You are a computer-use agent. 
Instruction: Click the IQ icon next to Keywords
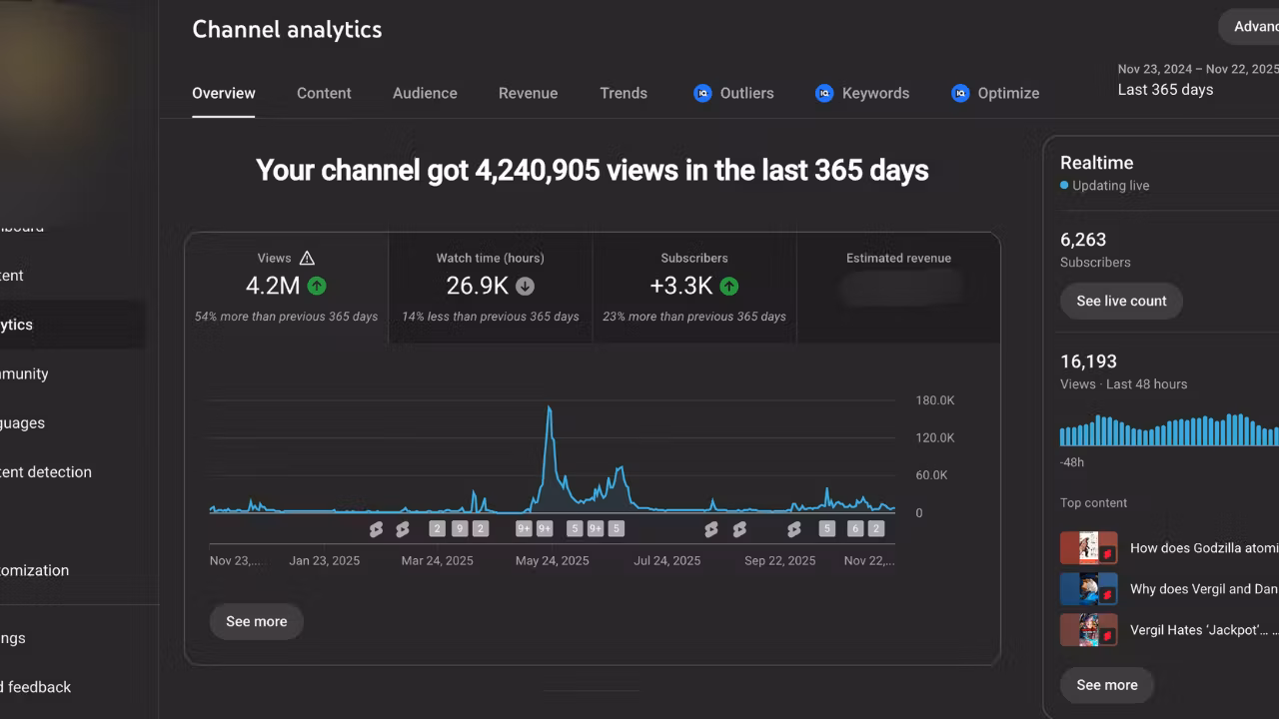824,93
